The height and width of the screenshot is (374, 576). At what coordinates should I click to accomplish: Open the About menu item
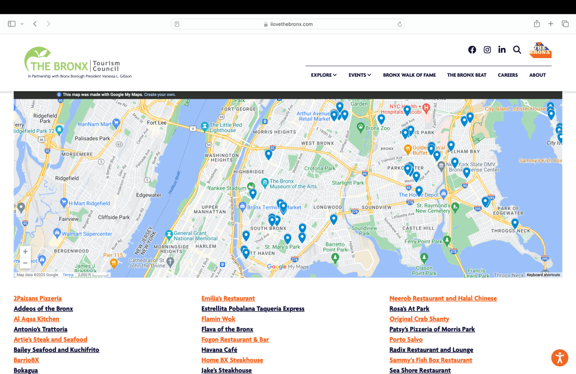click(538, 75)
